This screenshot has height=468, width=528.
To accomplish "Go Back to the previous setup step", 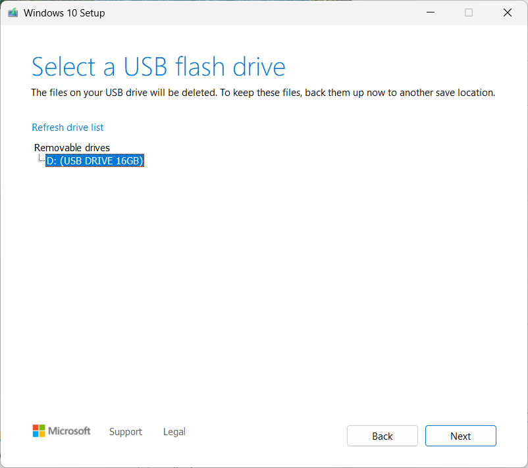I will click(383, 436).
